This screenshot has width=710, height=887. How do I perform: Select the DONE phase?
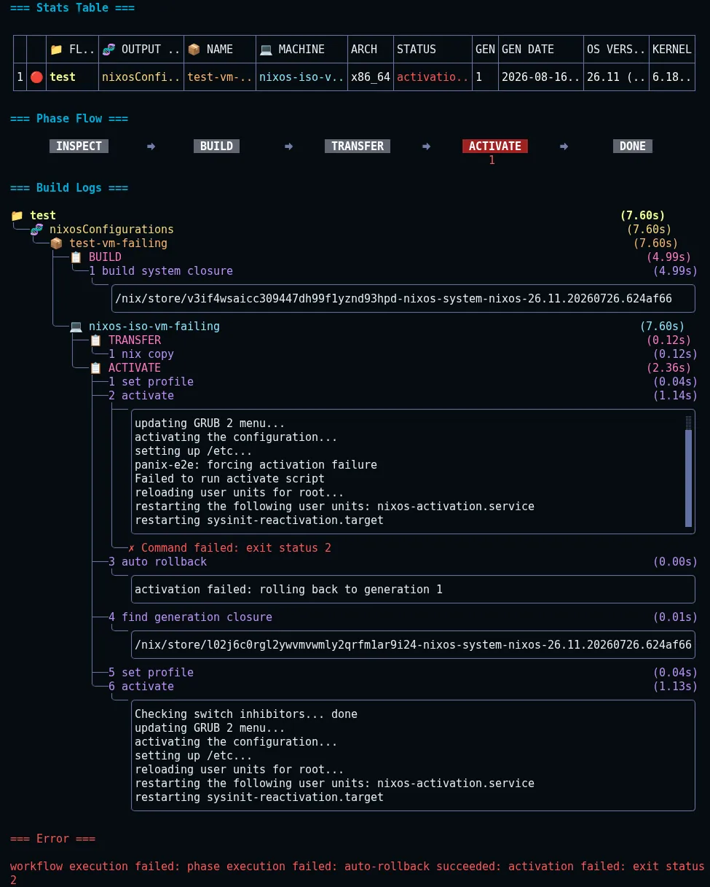coord(633,146)
